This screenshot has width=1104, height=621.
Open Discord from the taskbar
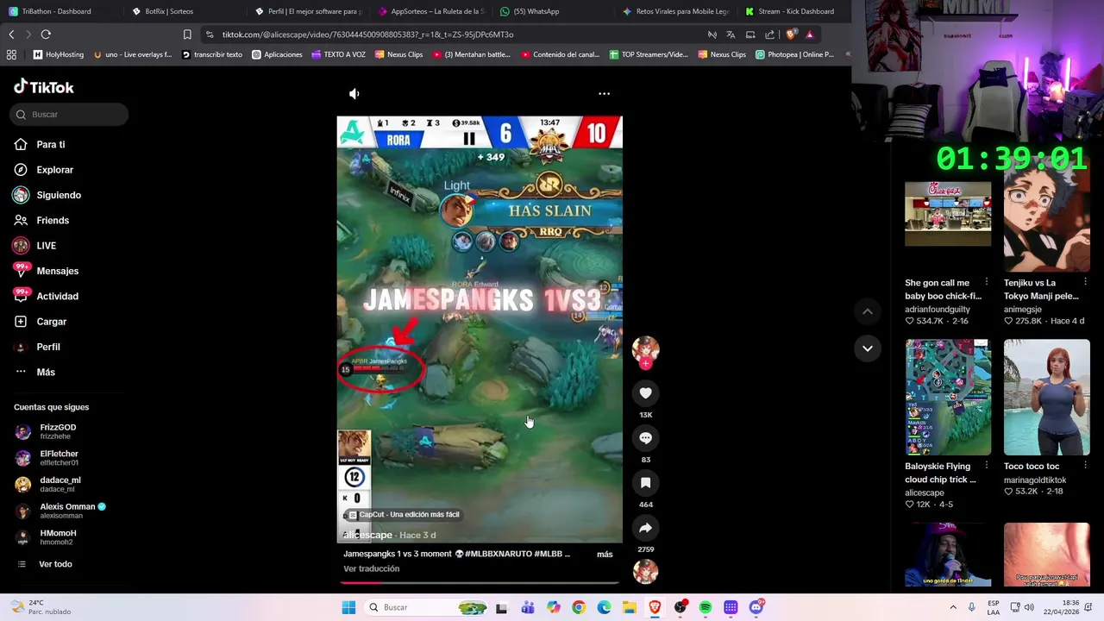click(x=756, y=607)
